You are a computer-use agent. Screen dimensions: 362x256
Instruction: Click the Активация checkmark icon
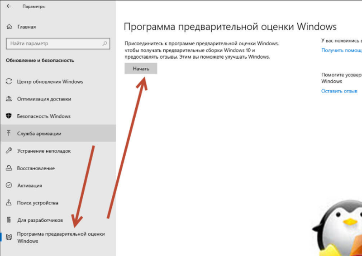tap(9, 185)
